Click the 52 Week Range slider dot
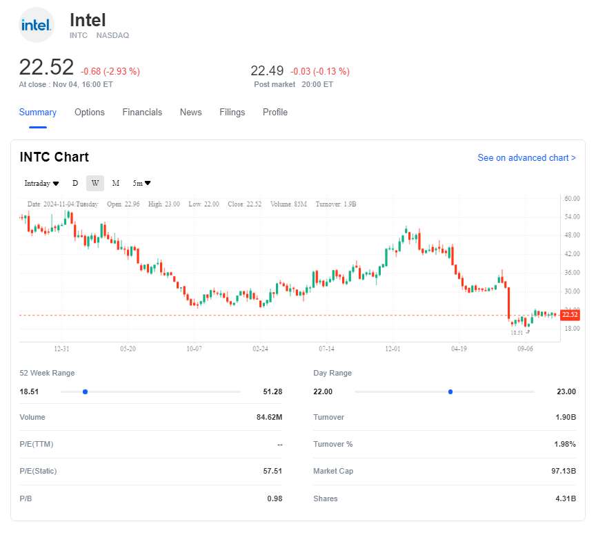The image size is (596, 533). pyautogui.click(x=85, y=392)
